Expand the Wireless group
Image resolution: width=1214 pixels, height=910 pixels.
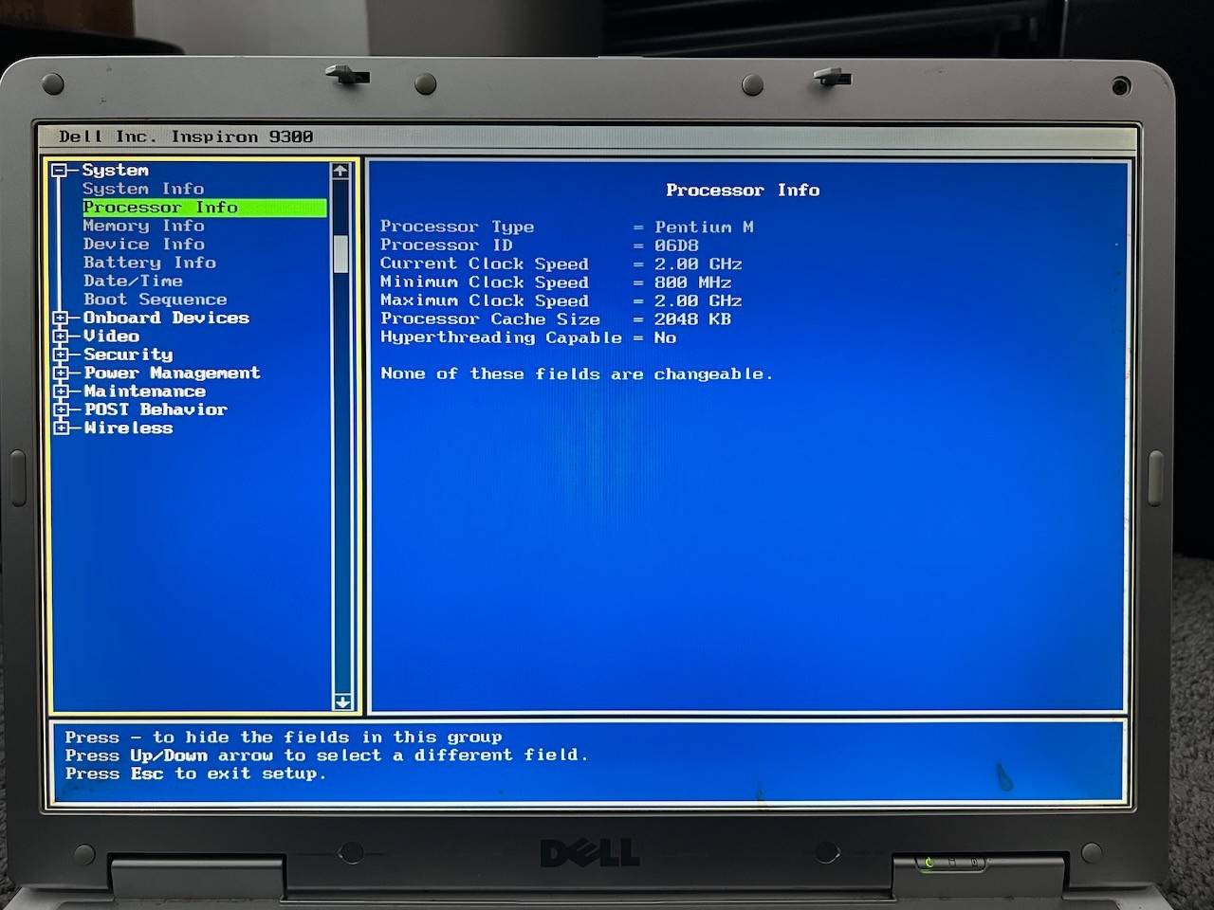(61, 428)
